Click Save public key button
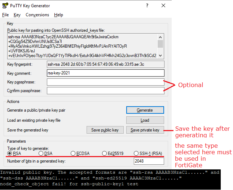Screen dimensions: 233x190 click(x=105, y=130)
